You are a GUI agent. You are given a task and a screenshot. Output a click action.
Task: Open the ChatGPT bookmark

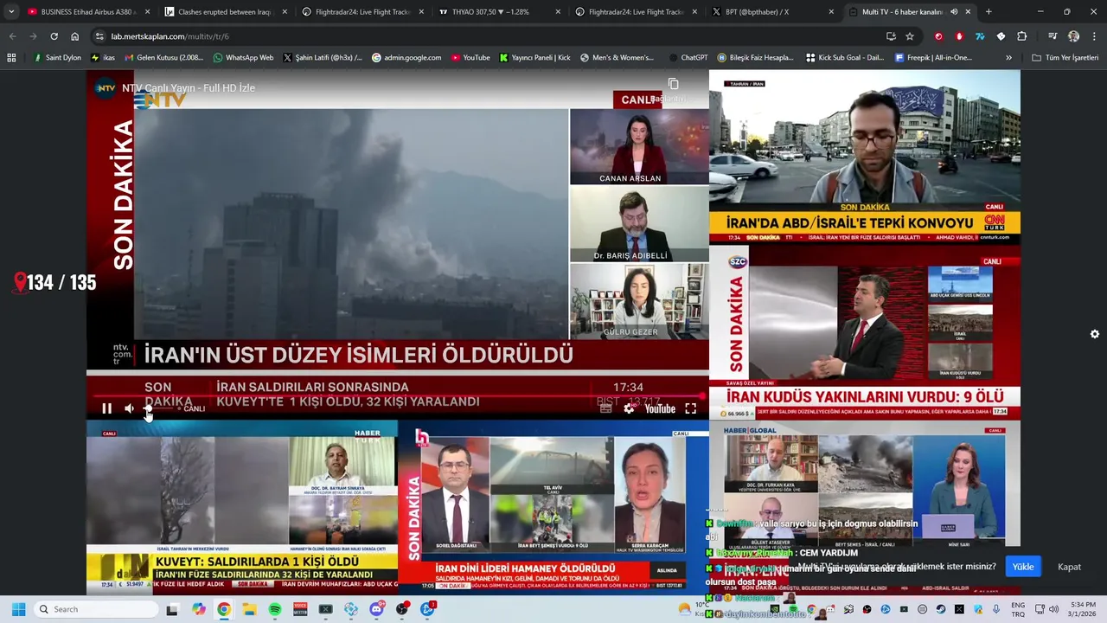click(688, 58)
